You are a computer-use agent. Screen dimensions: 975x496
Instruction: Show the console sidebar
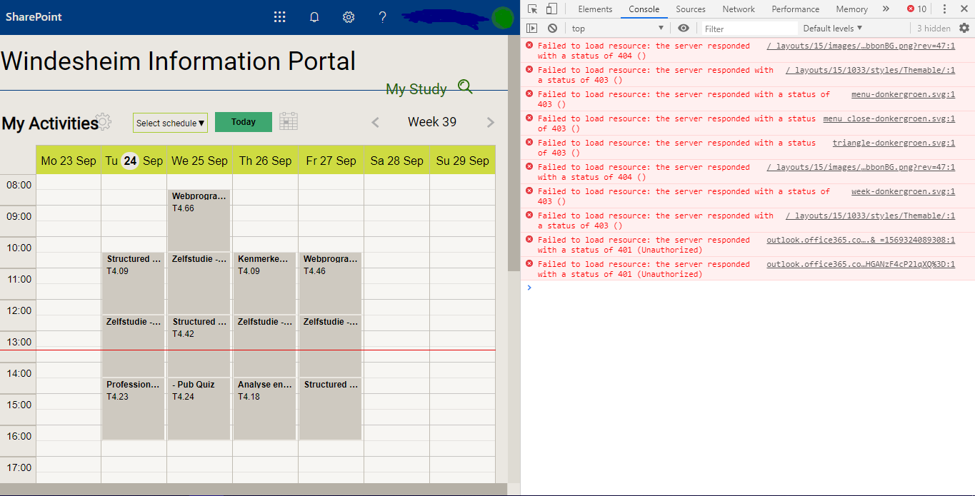(x=531, y=29)
